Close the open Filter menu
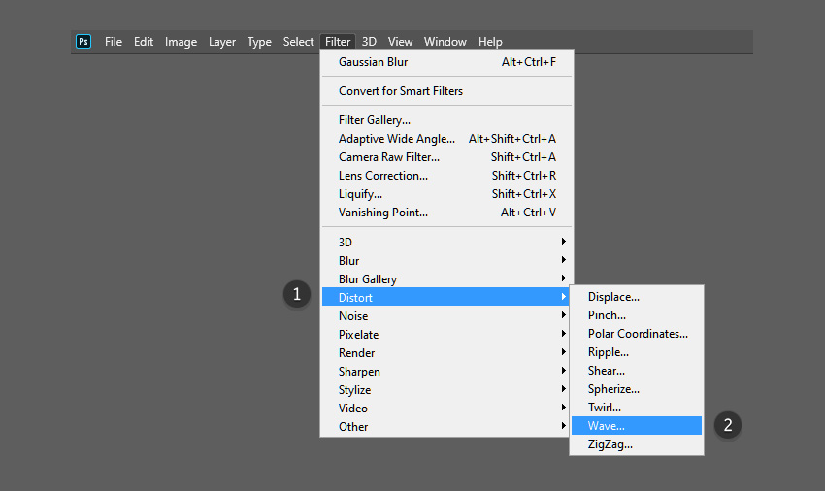825x491 pixels. point(337,42)
